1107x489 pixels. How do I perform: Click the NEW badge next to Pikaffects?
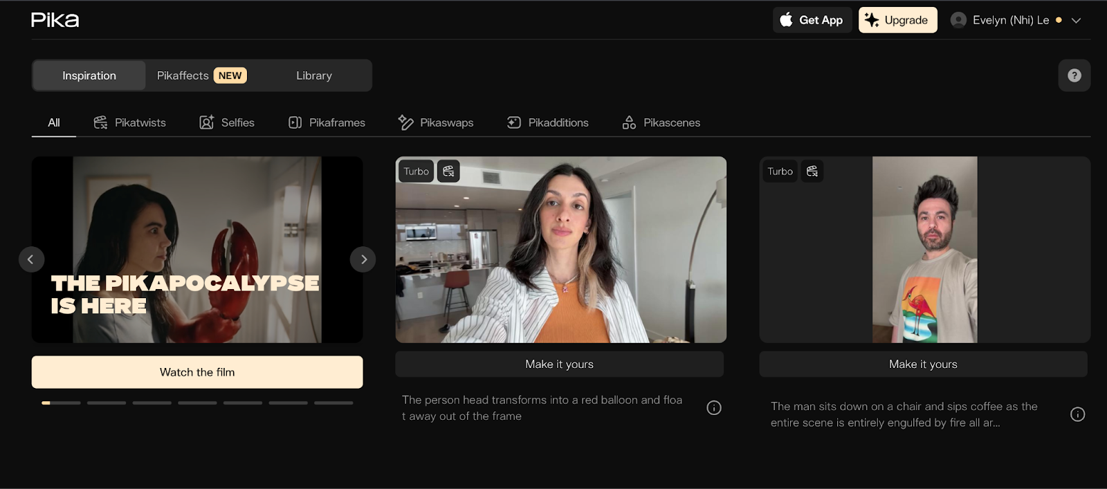[x=230, y=75]
